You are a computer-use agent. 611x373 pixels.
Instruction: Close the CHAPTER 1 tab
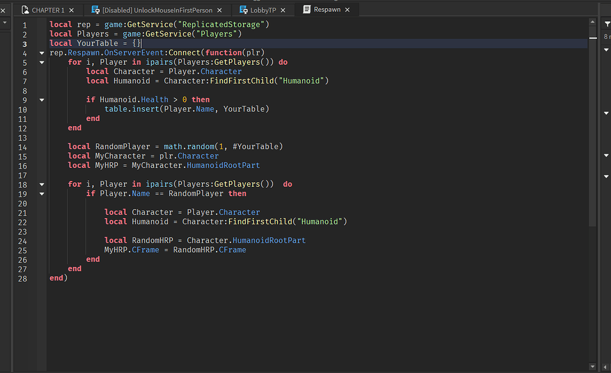click(71, 10)
